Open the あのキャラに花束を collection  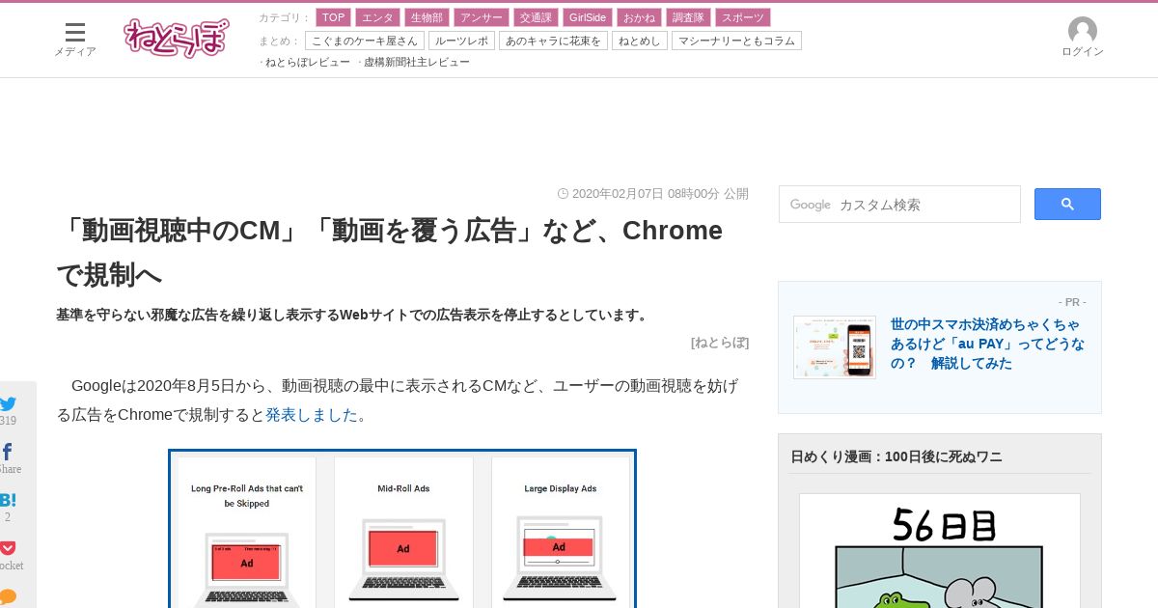pos(553,41)
